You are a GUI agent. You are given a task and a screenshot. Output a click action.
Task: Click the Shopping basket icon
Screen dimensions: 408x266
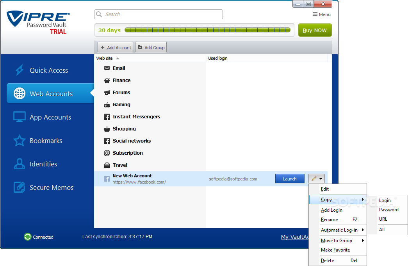point(107,129)
